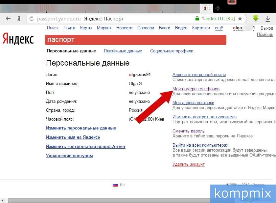Click the green padlock security icon
This screenshot has height=203, width=276.
197,18
